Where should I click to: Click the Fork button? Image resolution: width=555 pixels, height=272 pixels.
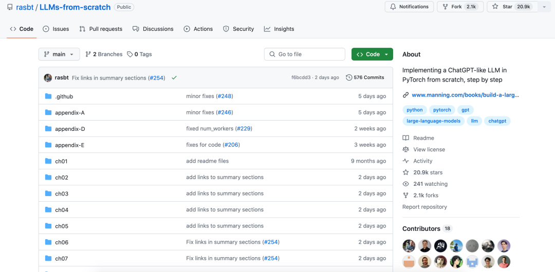[460, 7]
